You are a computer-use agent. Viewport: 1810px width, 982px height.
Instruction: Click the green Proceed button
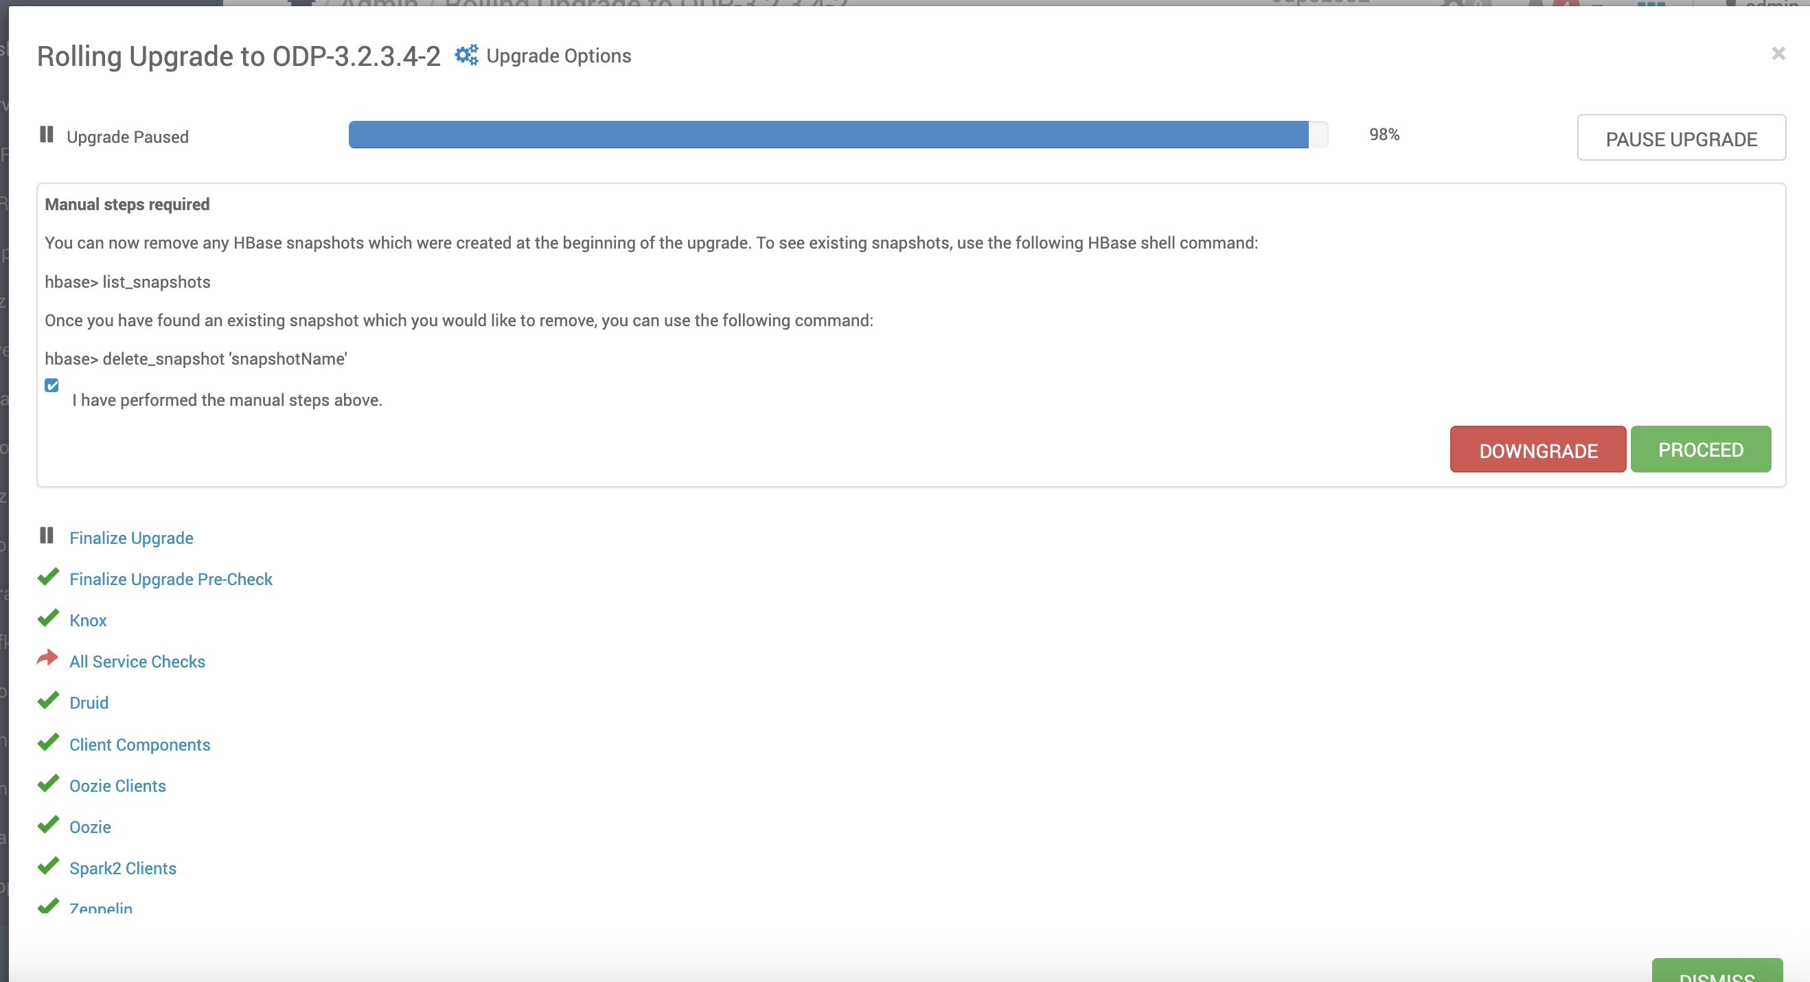pos(1700,450)
